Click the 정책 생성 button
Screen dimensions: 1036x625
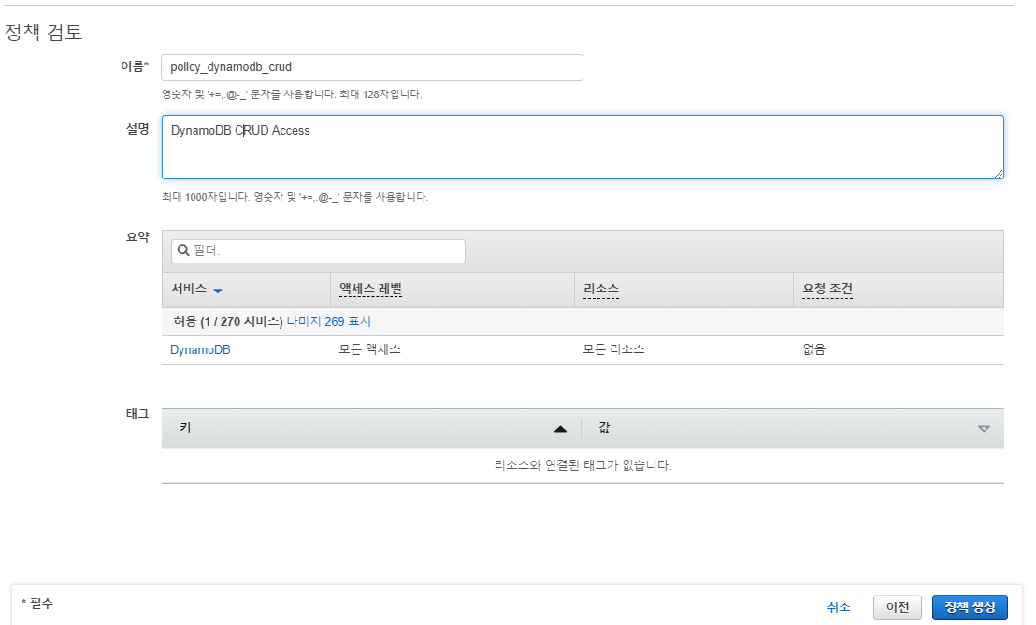click(970, 607)
